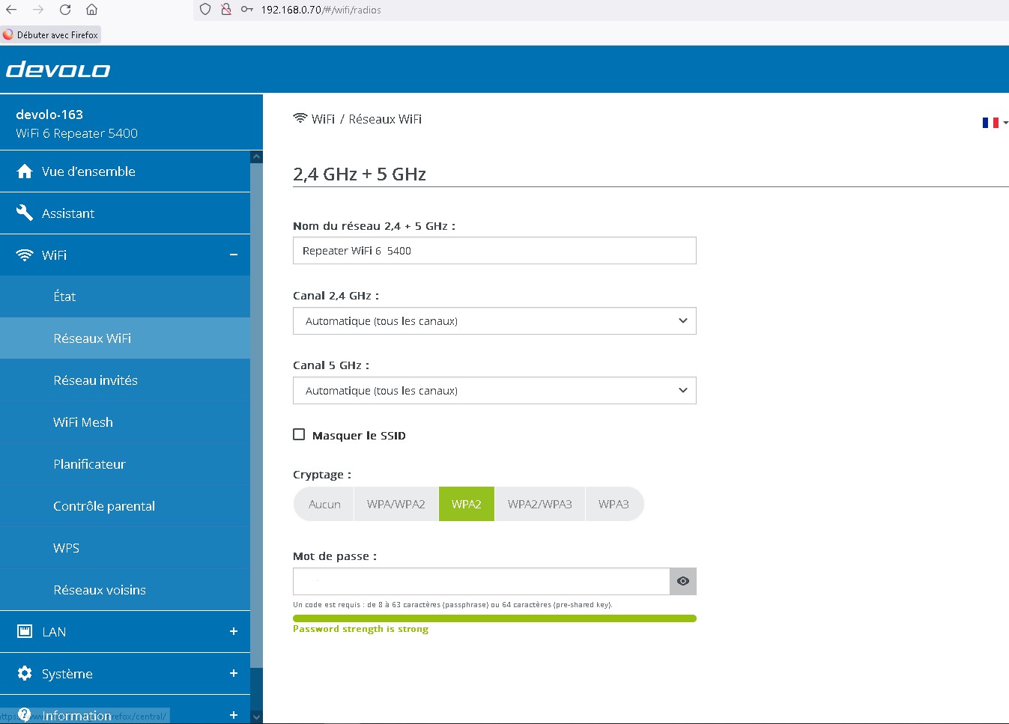The height and width of the screenshot is (724, 1009).
Task: Enable the Masquer le SSID checkbox
Action: (299, 434)
